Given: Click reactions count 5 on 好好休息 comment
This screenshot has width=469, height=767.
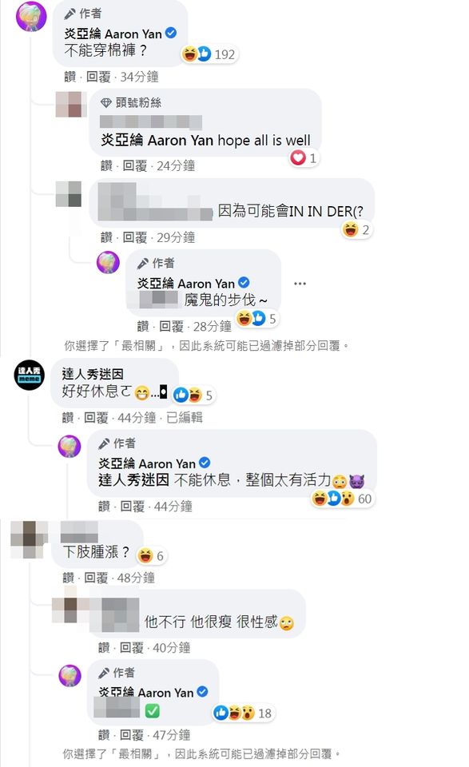Looking at the screenshot, I should point(193,395).
